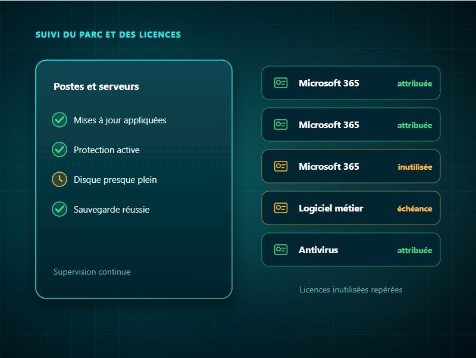476x358 pixels.
Task: Click the license icon in the inutilisée Microsoft 365 row
Action: [x=281, y=166]
